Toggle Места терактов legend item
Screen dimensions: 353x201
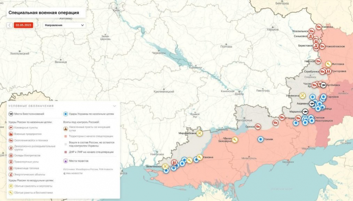(66, 161)
